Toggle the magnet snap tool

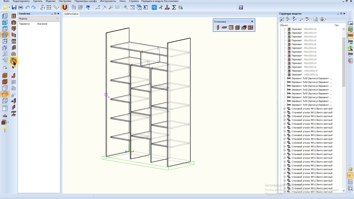[64, 7]
